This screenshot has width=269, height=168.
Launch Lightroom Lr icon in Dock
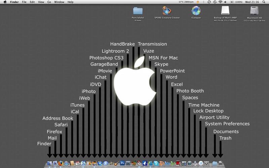(128, 163)
